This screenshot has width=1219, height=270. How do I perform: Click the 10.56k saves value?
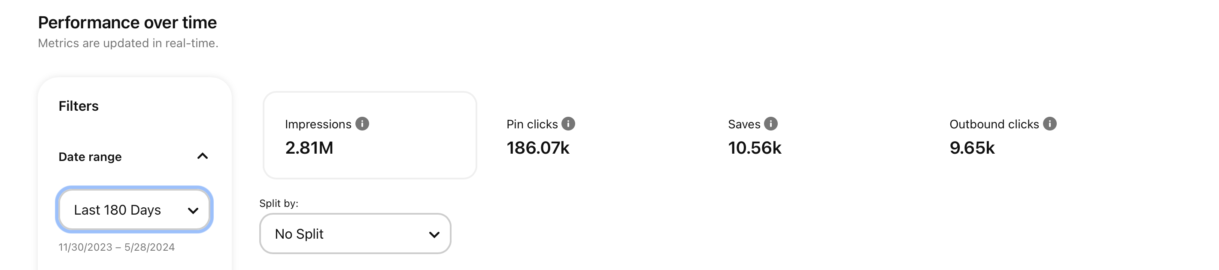coord(755,148)
